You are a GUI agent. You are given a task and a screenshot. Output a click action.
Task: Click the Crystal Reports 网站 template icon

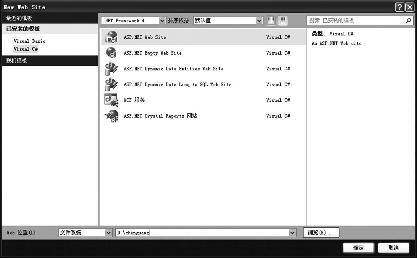pos(111,116)
